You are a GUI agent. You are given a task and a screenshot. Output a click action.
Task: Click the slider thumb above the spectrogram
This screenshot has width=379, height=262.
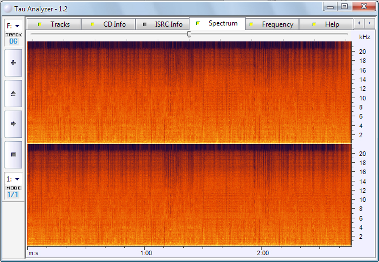click(x=189, y=34)
